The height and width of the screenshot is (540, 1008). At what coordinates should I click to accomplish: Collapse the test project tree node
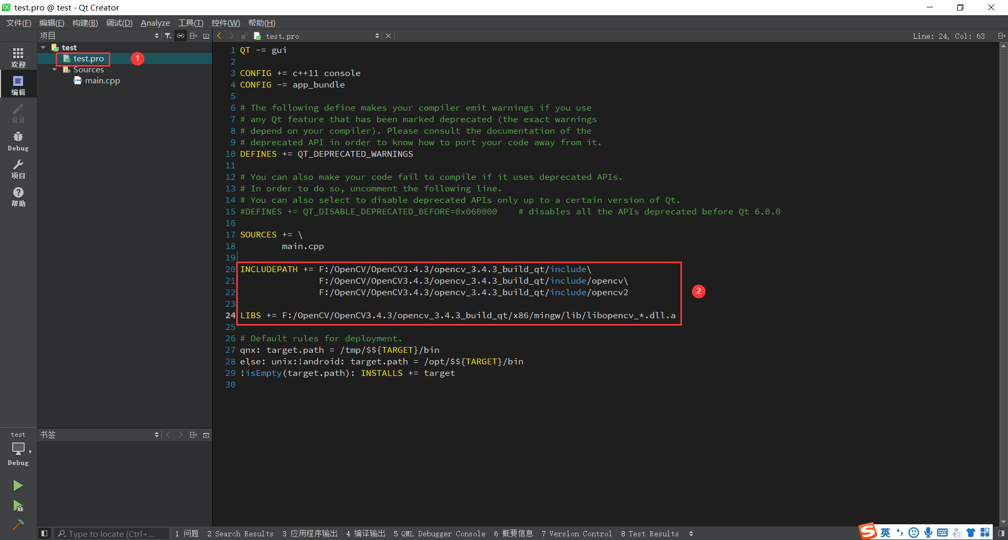44,47
